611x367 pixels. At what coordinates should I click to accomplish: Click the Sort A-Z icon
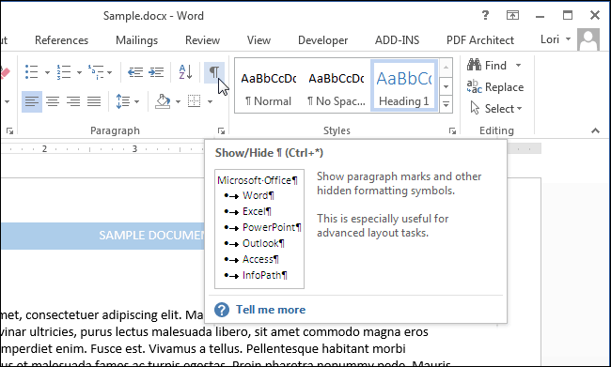tap(185, 72)
